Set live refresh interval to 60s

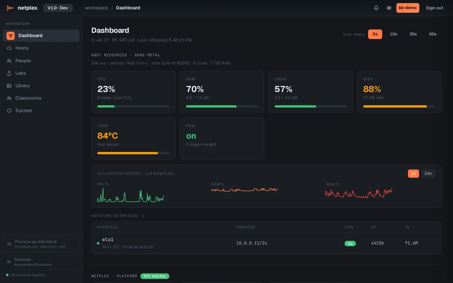(x=433, y=34)
